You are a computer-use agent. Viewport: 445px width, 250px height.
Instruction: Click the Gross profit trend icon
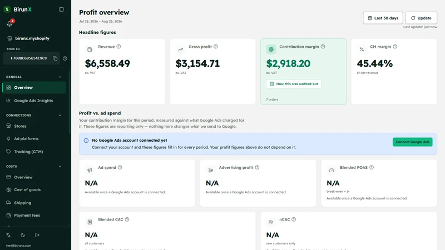(x=180, y=49)
